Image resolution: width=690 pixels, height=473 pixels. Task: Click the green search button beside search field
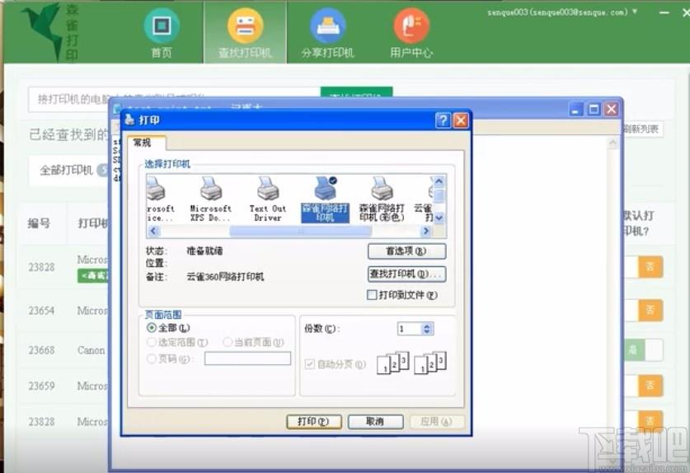pos(356,93)
